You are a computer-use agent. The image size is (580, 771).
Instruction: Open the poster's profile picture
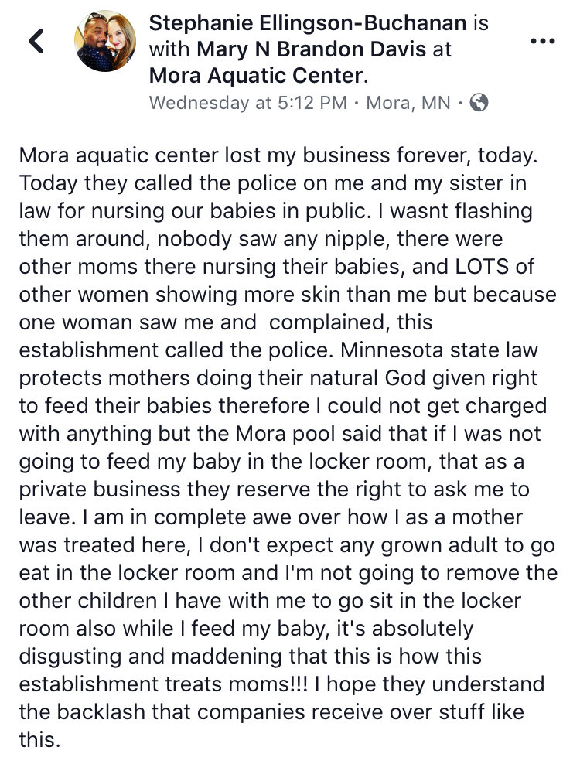(104, 41)
